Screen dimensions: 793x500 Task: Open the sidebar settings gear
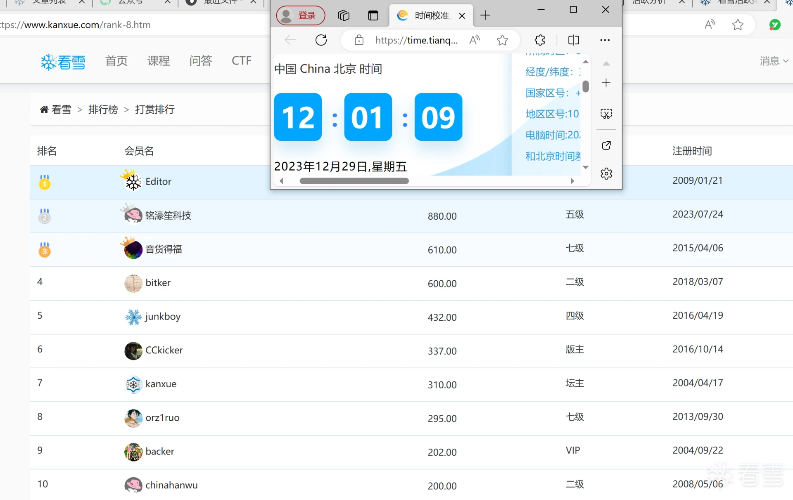pyautogui.click(x=606, y=173)
